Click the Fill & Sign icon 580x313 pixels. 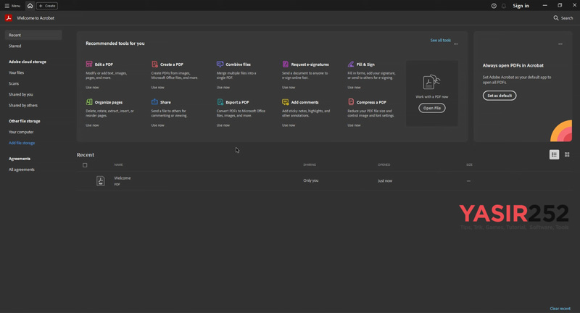tap(351, 64)
